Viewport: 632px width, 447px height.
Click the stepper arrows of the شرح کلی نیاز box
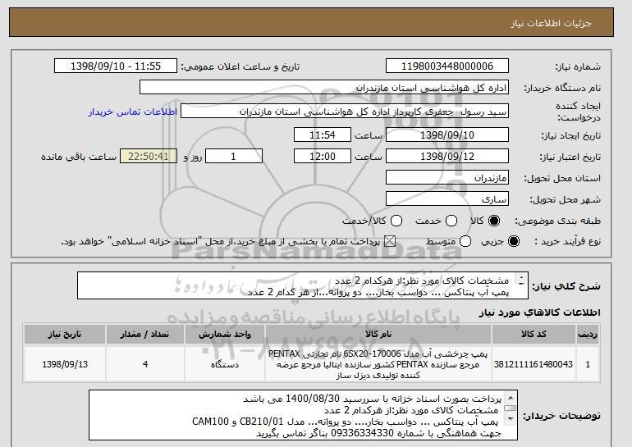[x=521, y=281]
